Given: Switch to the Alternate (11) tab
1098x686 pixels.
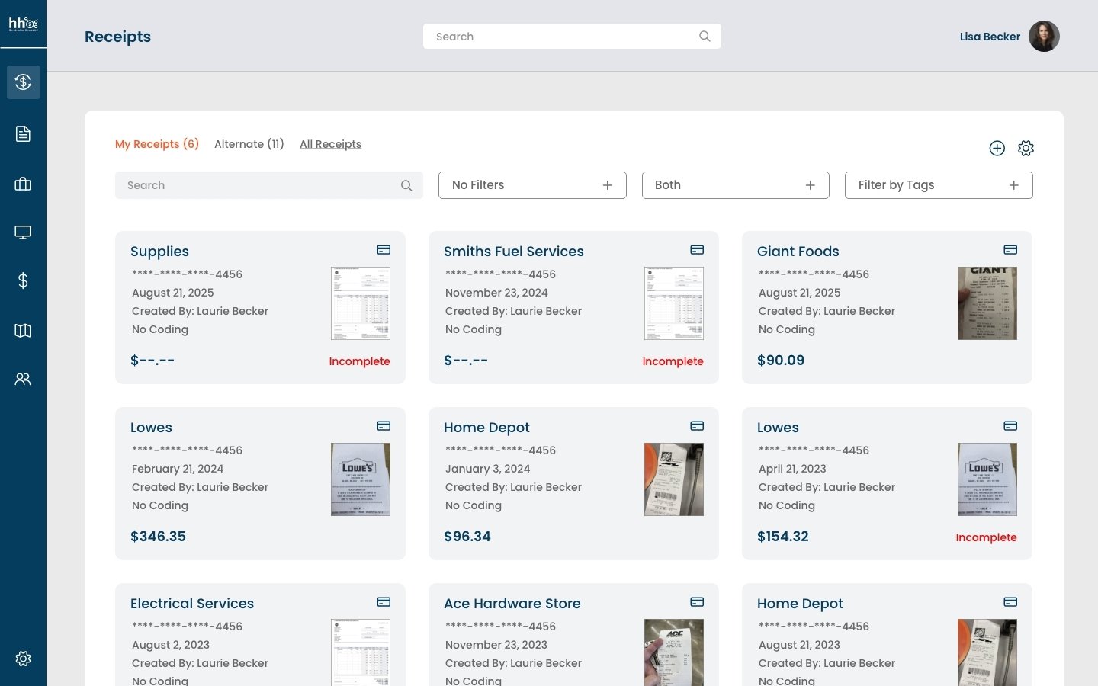Looking at the screenshot, I should [x=249, y=144].
